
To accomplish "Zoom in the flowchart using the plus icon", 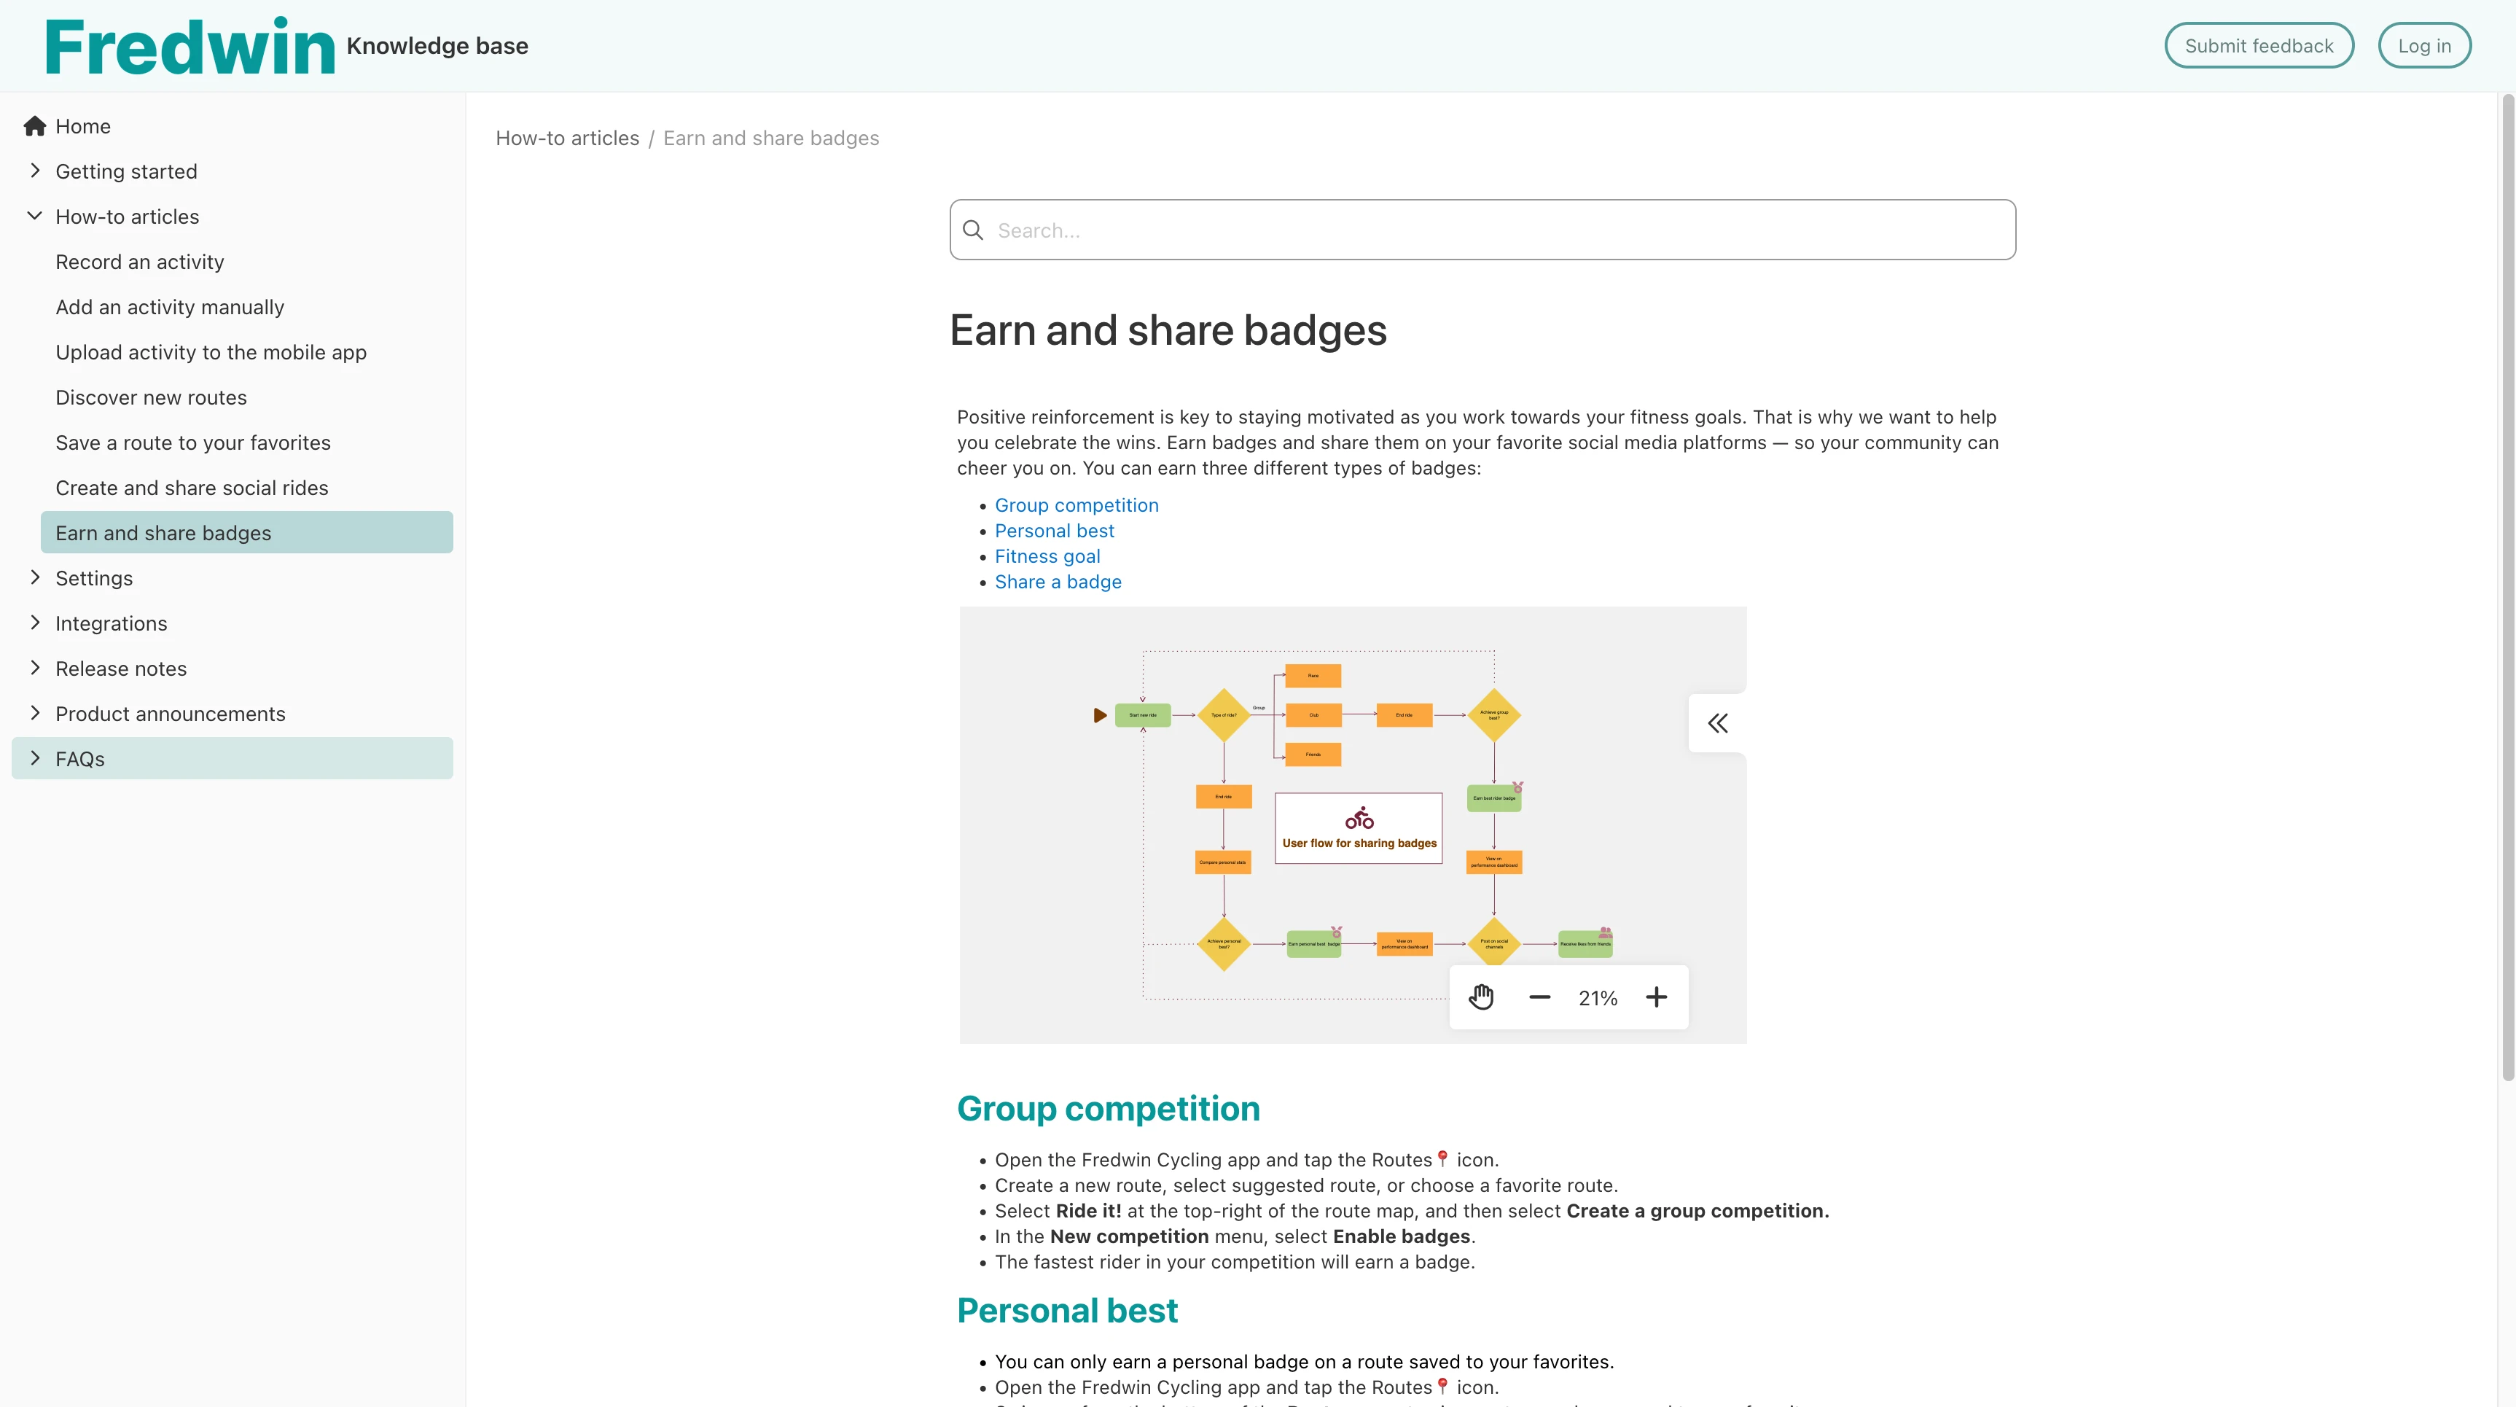I will click(x=1657, y=997).
